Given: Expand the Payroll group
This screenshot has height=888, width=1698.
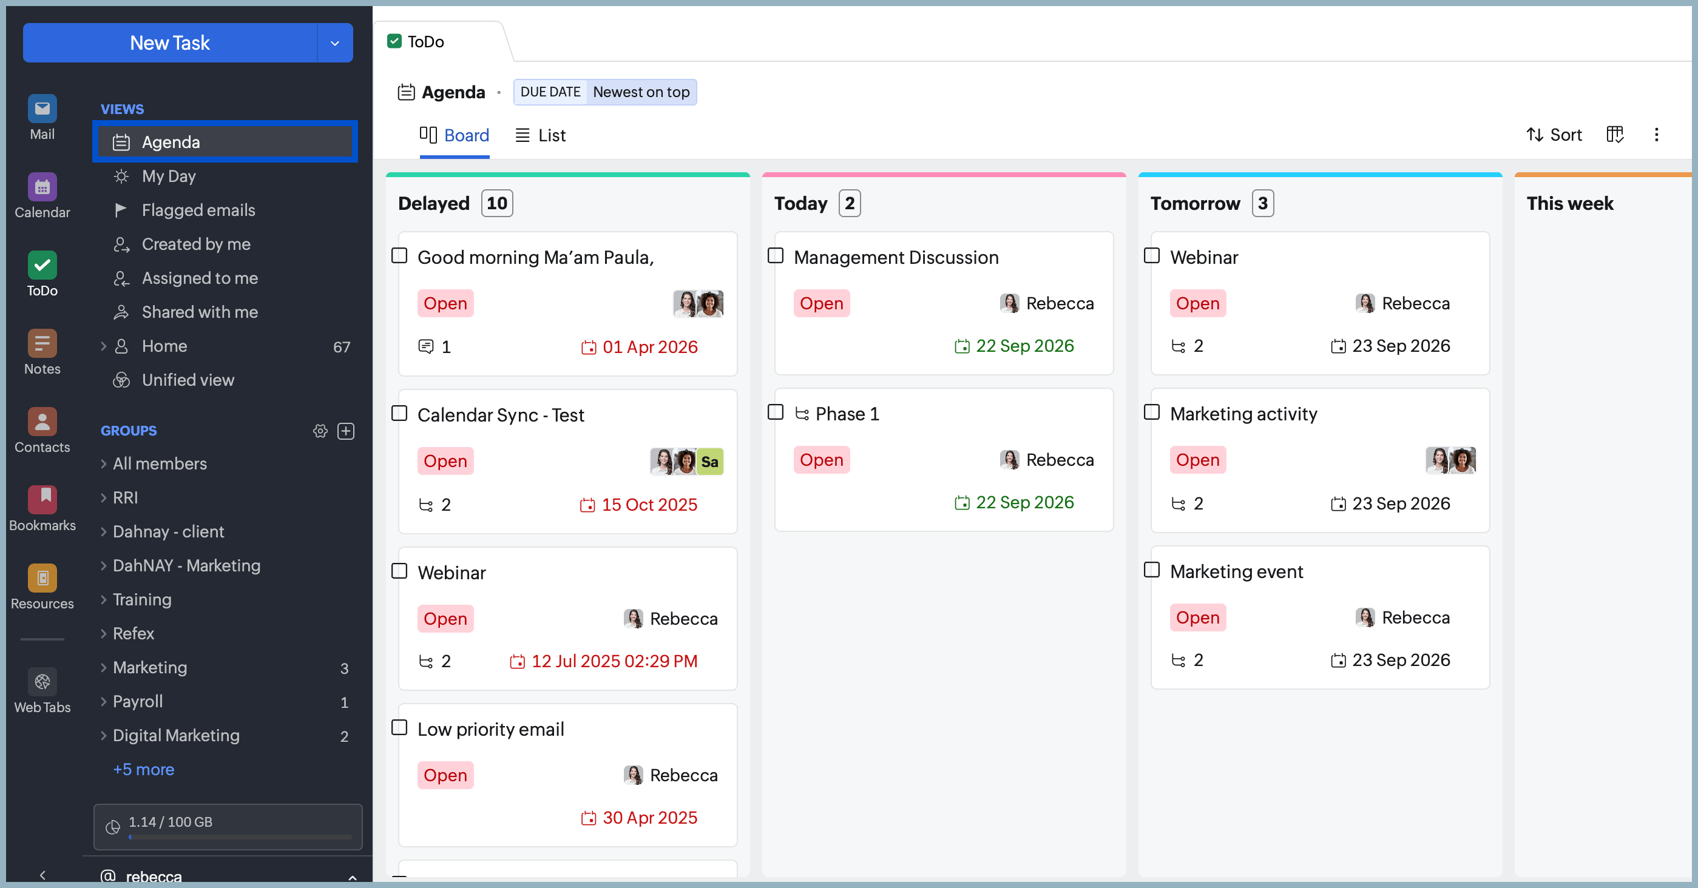Looking at the screenshot, I should [104, 702].
